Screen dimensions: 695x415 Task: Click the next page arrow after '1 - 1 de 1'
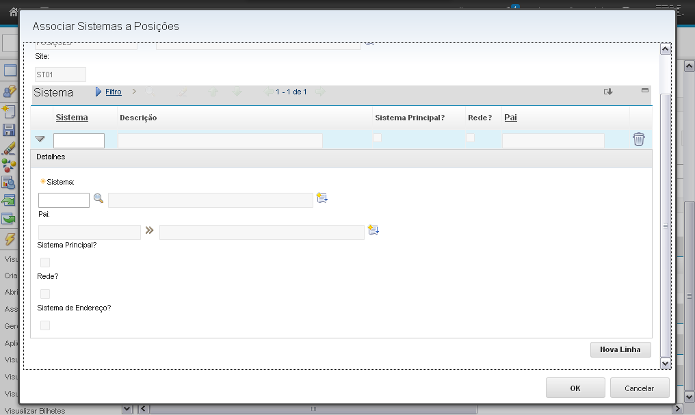320,92
